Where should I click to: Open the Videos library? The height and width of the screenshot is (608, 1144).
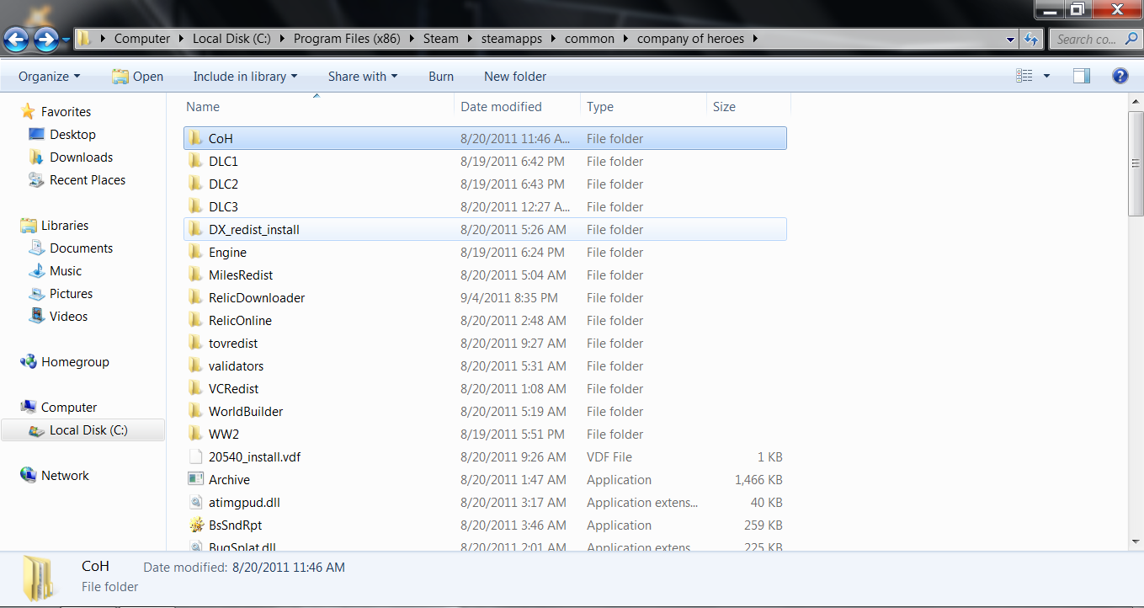[68, 316]
